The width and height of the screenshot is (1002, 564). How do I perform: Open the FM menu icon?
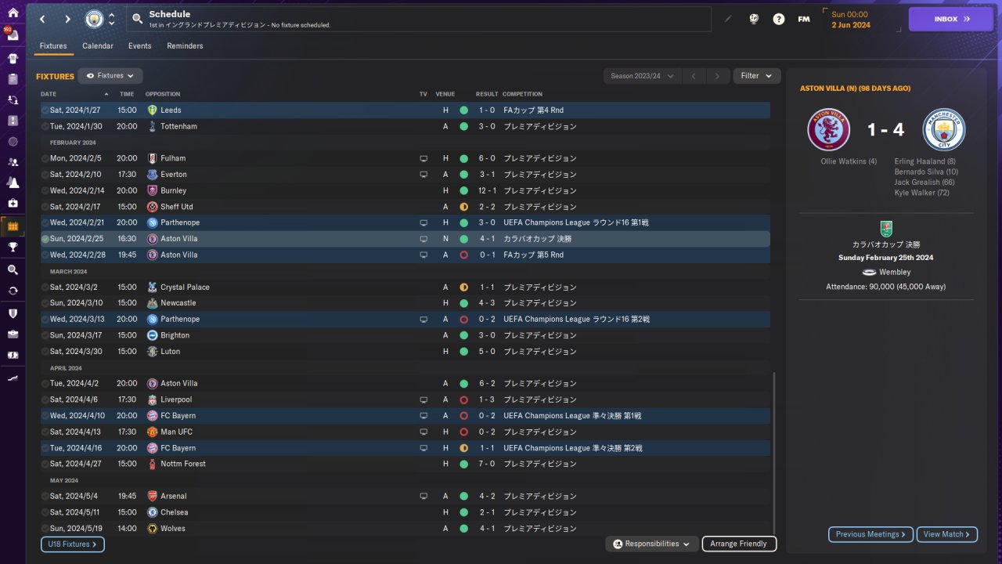(803, 19)
